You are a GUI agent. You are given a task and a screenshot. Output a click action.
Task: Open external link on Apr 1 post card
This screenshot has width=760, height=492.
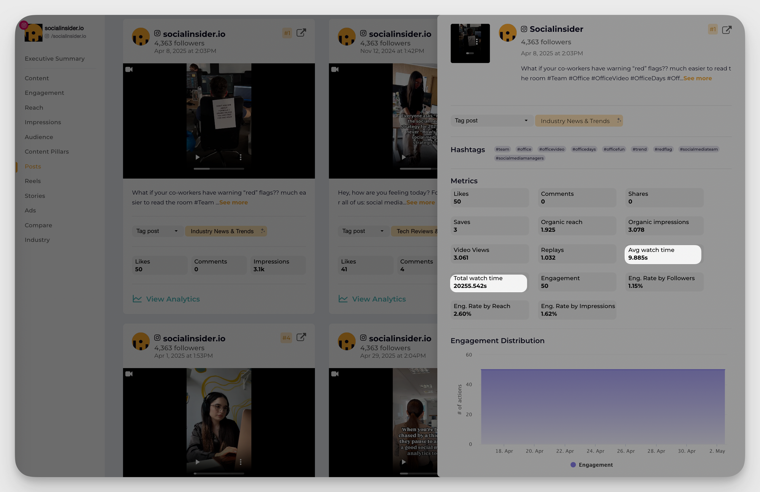coord(301,337)
